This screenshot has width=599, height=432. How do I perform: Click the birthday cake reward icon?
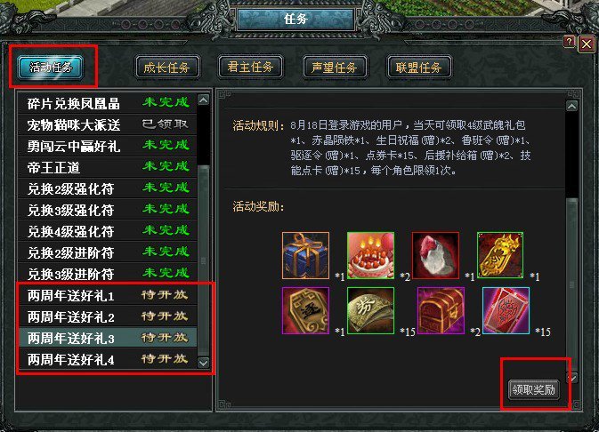[x=370, y=255]
